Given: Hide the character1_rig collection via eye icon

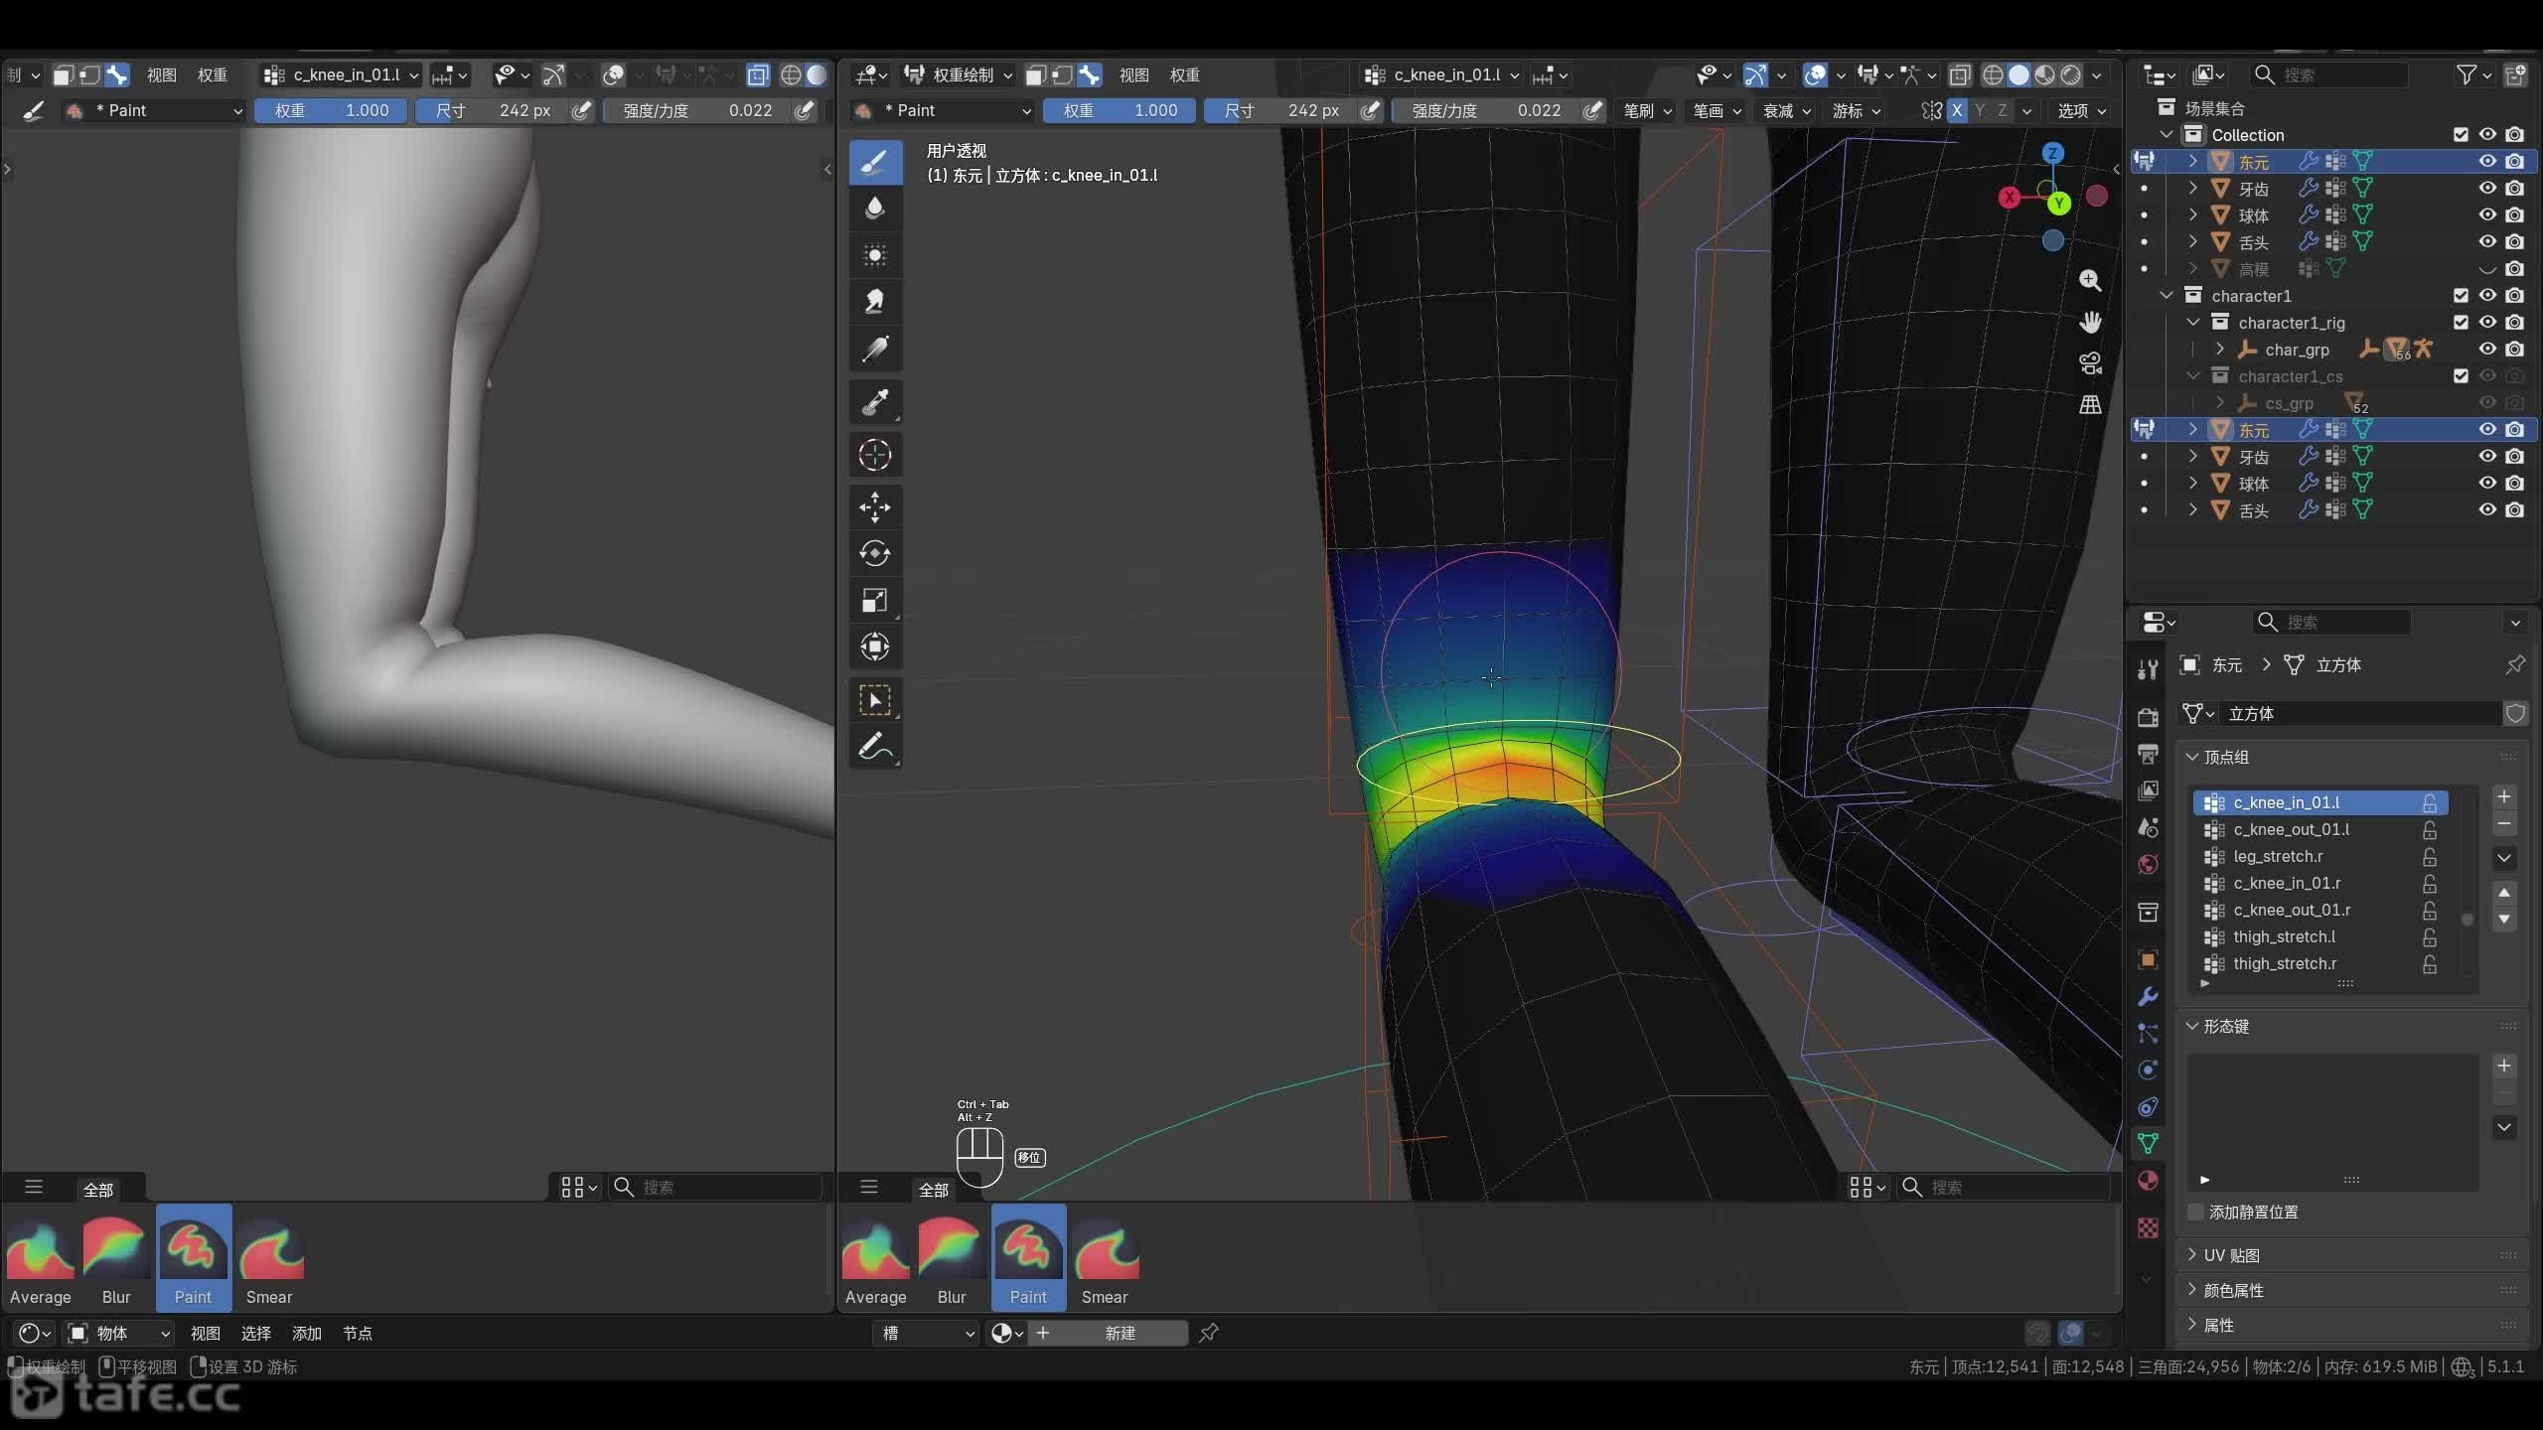Looking at the screenshot, I should tap(2487, 323).
